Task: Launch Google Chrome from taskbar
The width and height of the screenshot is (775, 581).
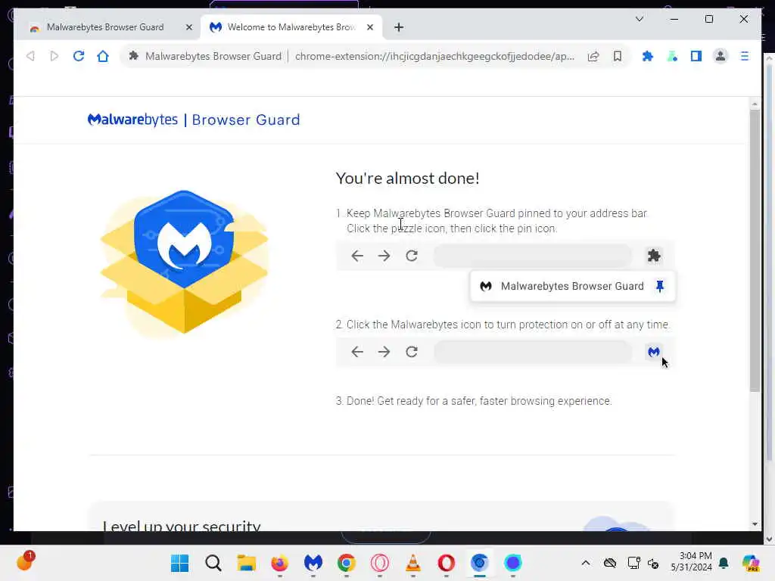Action: click(x=347, y=563)
